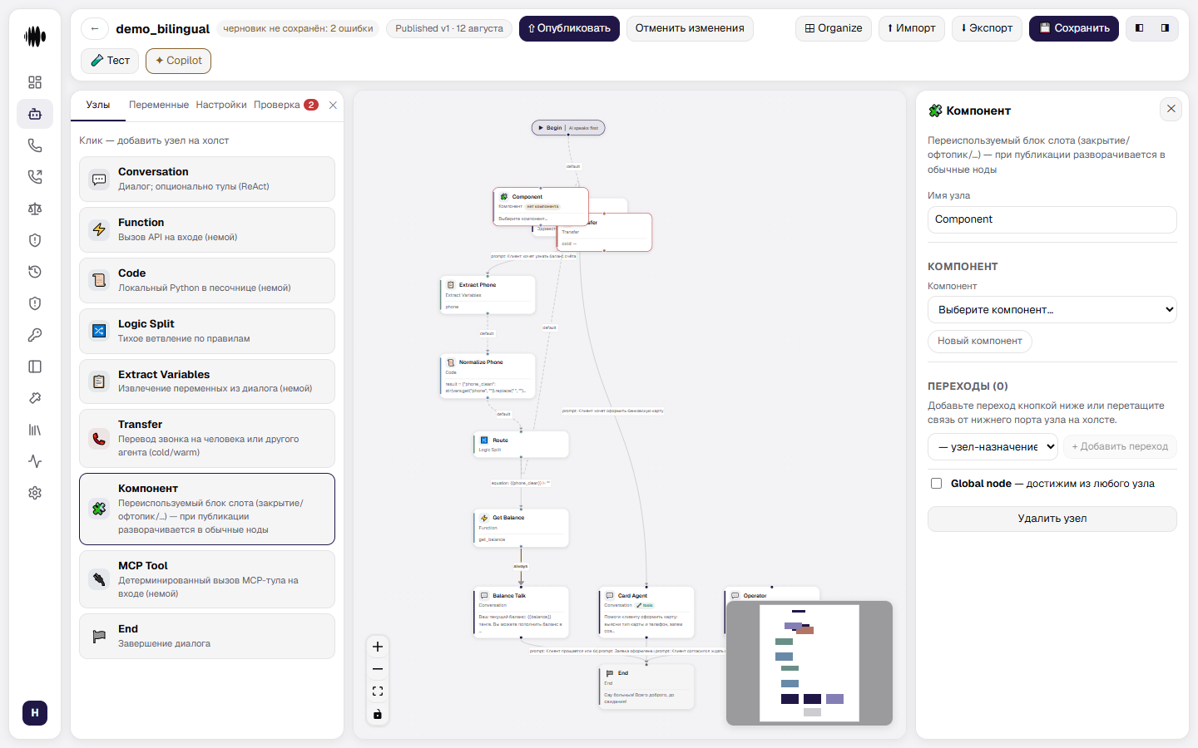Switch to the Настройки tab
The height and width of the screenshot is (748, 1198).
[221, 105]
